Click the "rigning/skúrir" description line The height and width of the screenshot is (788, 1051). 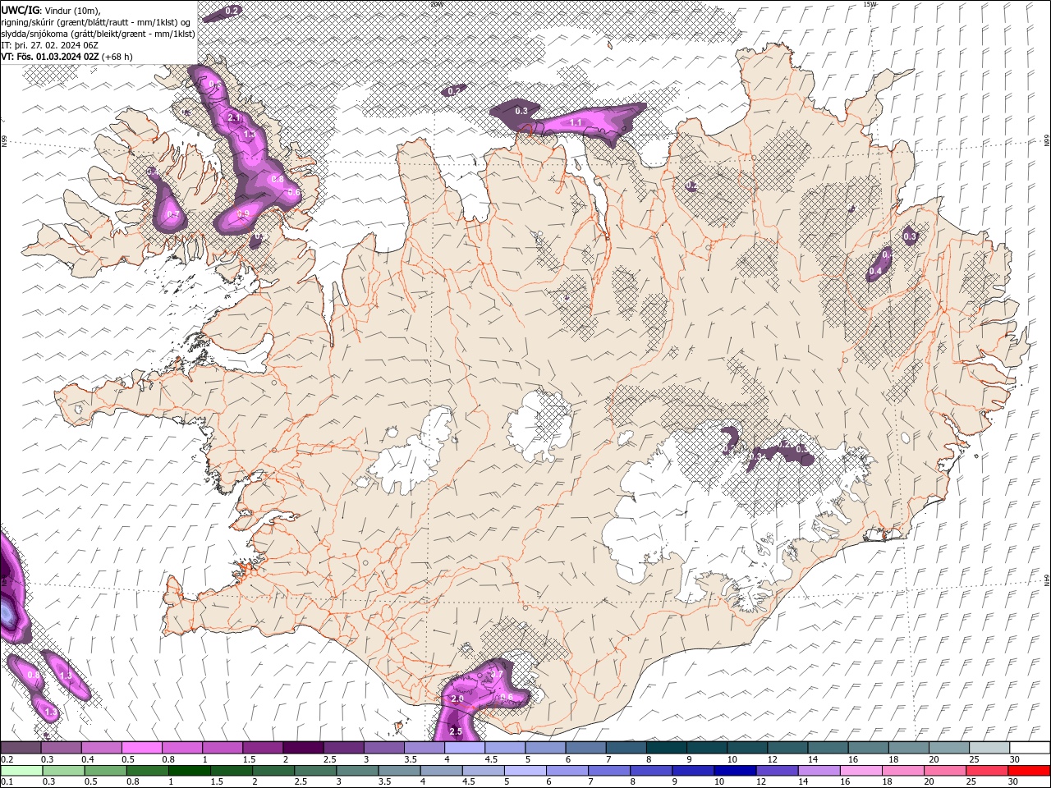pos(97,21)
